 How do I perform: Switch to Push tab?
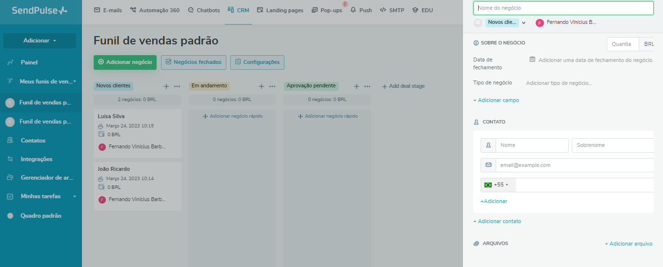click(x=361, y=10)
